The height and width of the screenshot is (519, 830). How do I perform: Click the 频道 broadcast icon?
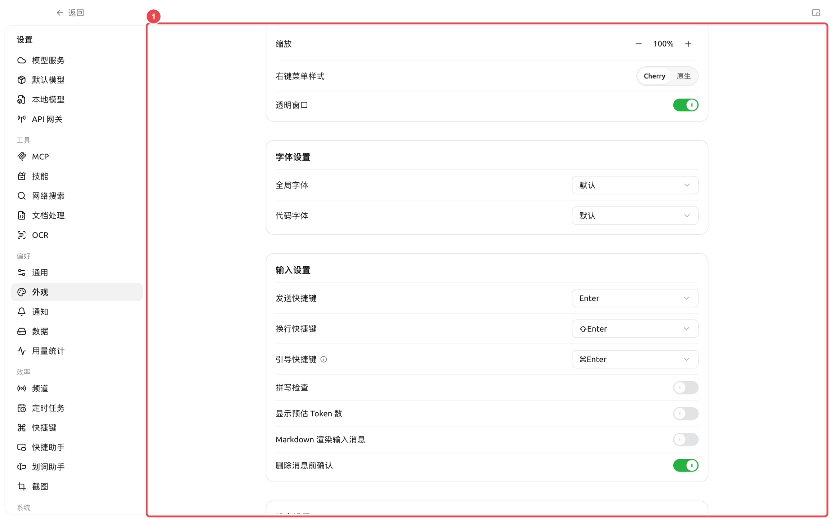(x=22, y=388)
